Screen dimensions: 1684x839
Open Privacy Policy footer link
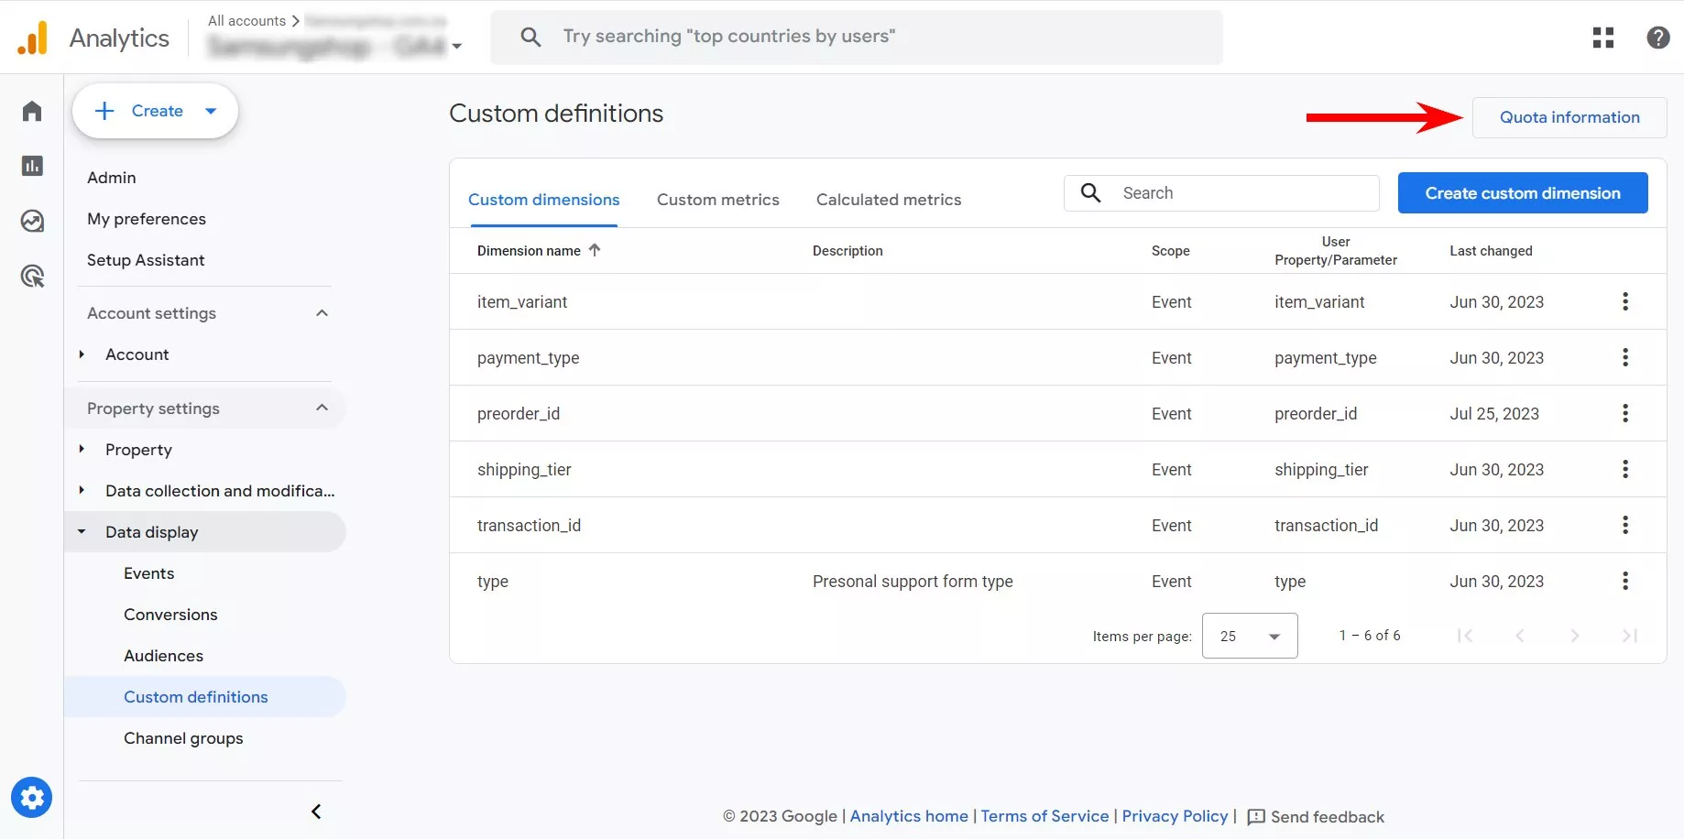pos(1175,816)
